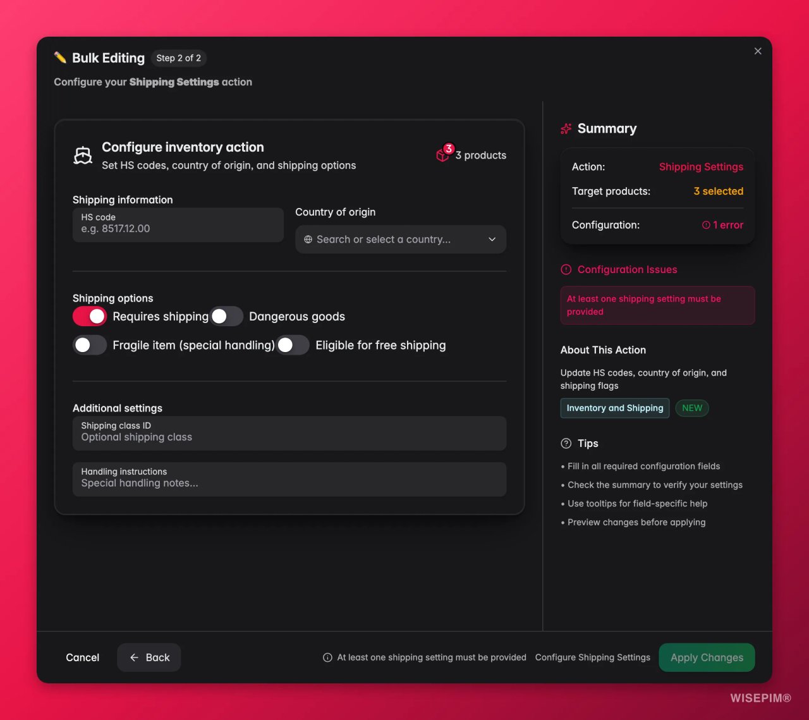This screenshot has height=720, width=809.
Task: Click the info icon in the footer message
Action: coord(327,657)
